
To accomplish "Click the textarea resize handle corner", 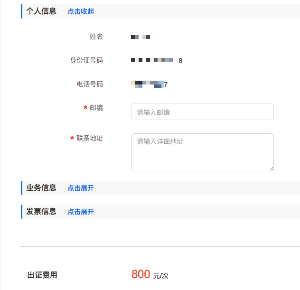I will pyautogui.click(x=272, y=168).
